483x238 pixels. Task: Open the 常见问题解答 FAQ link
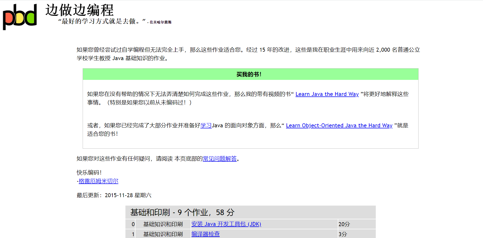tap(220, 159)
